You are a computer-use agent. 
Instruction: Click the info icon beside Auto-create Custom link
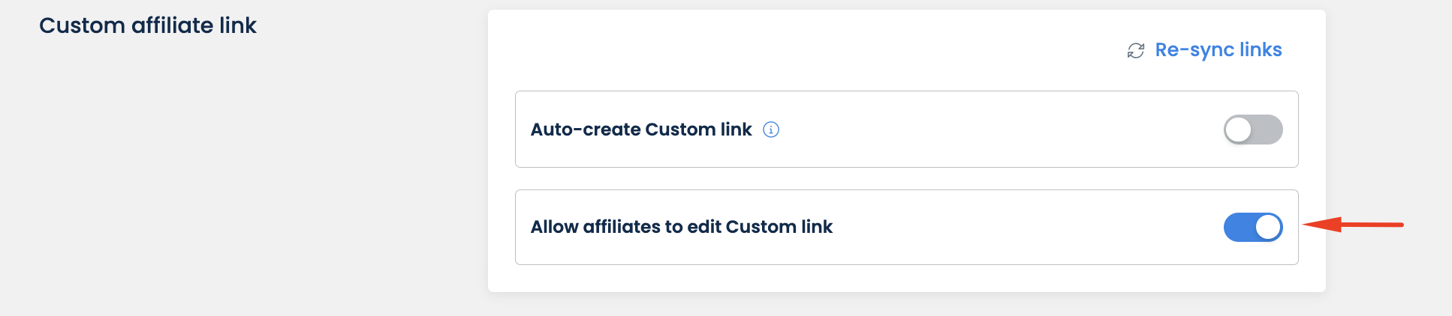pos(771,130)
